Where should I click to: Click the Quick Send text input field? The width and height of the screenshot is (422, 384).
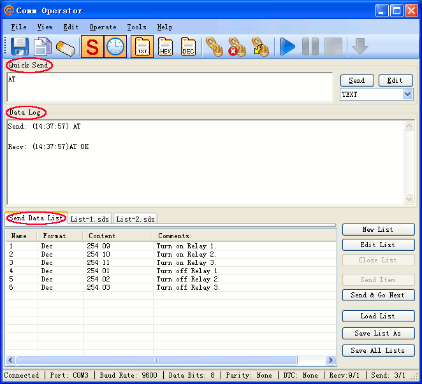coord(170,87)
